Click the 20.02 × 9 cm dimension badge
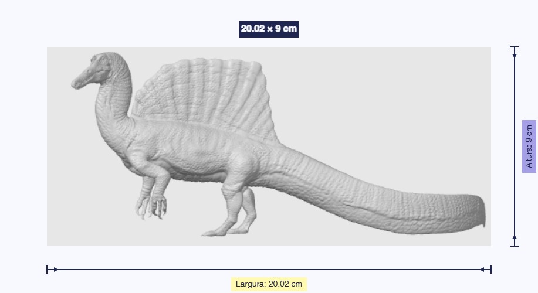The width and height of the screenshot is (538, 293). (x=269, y=29)
